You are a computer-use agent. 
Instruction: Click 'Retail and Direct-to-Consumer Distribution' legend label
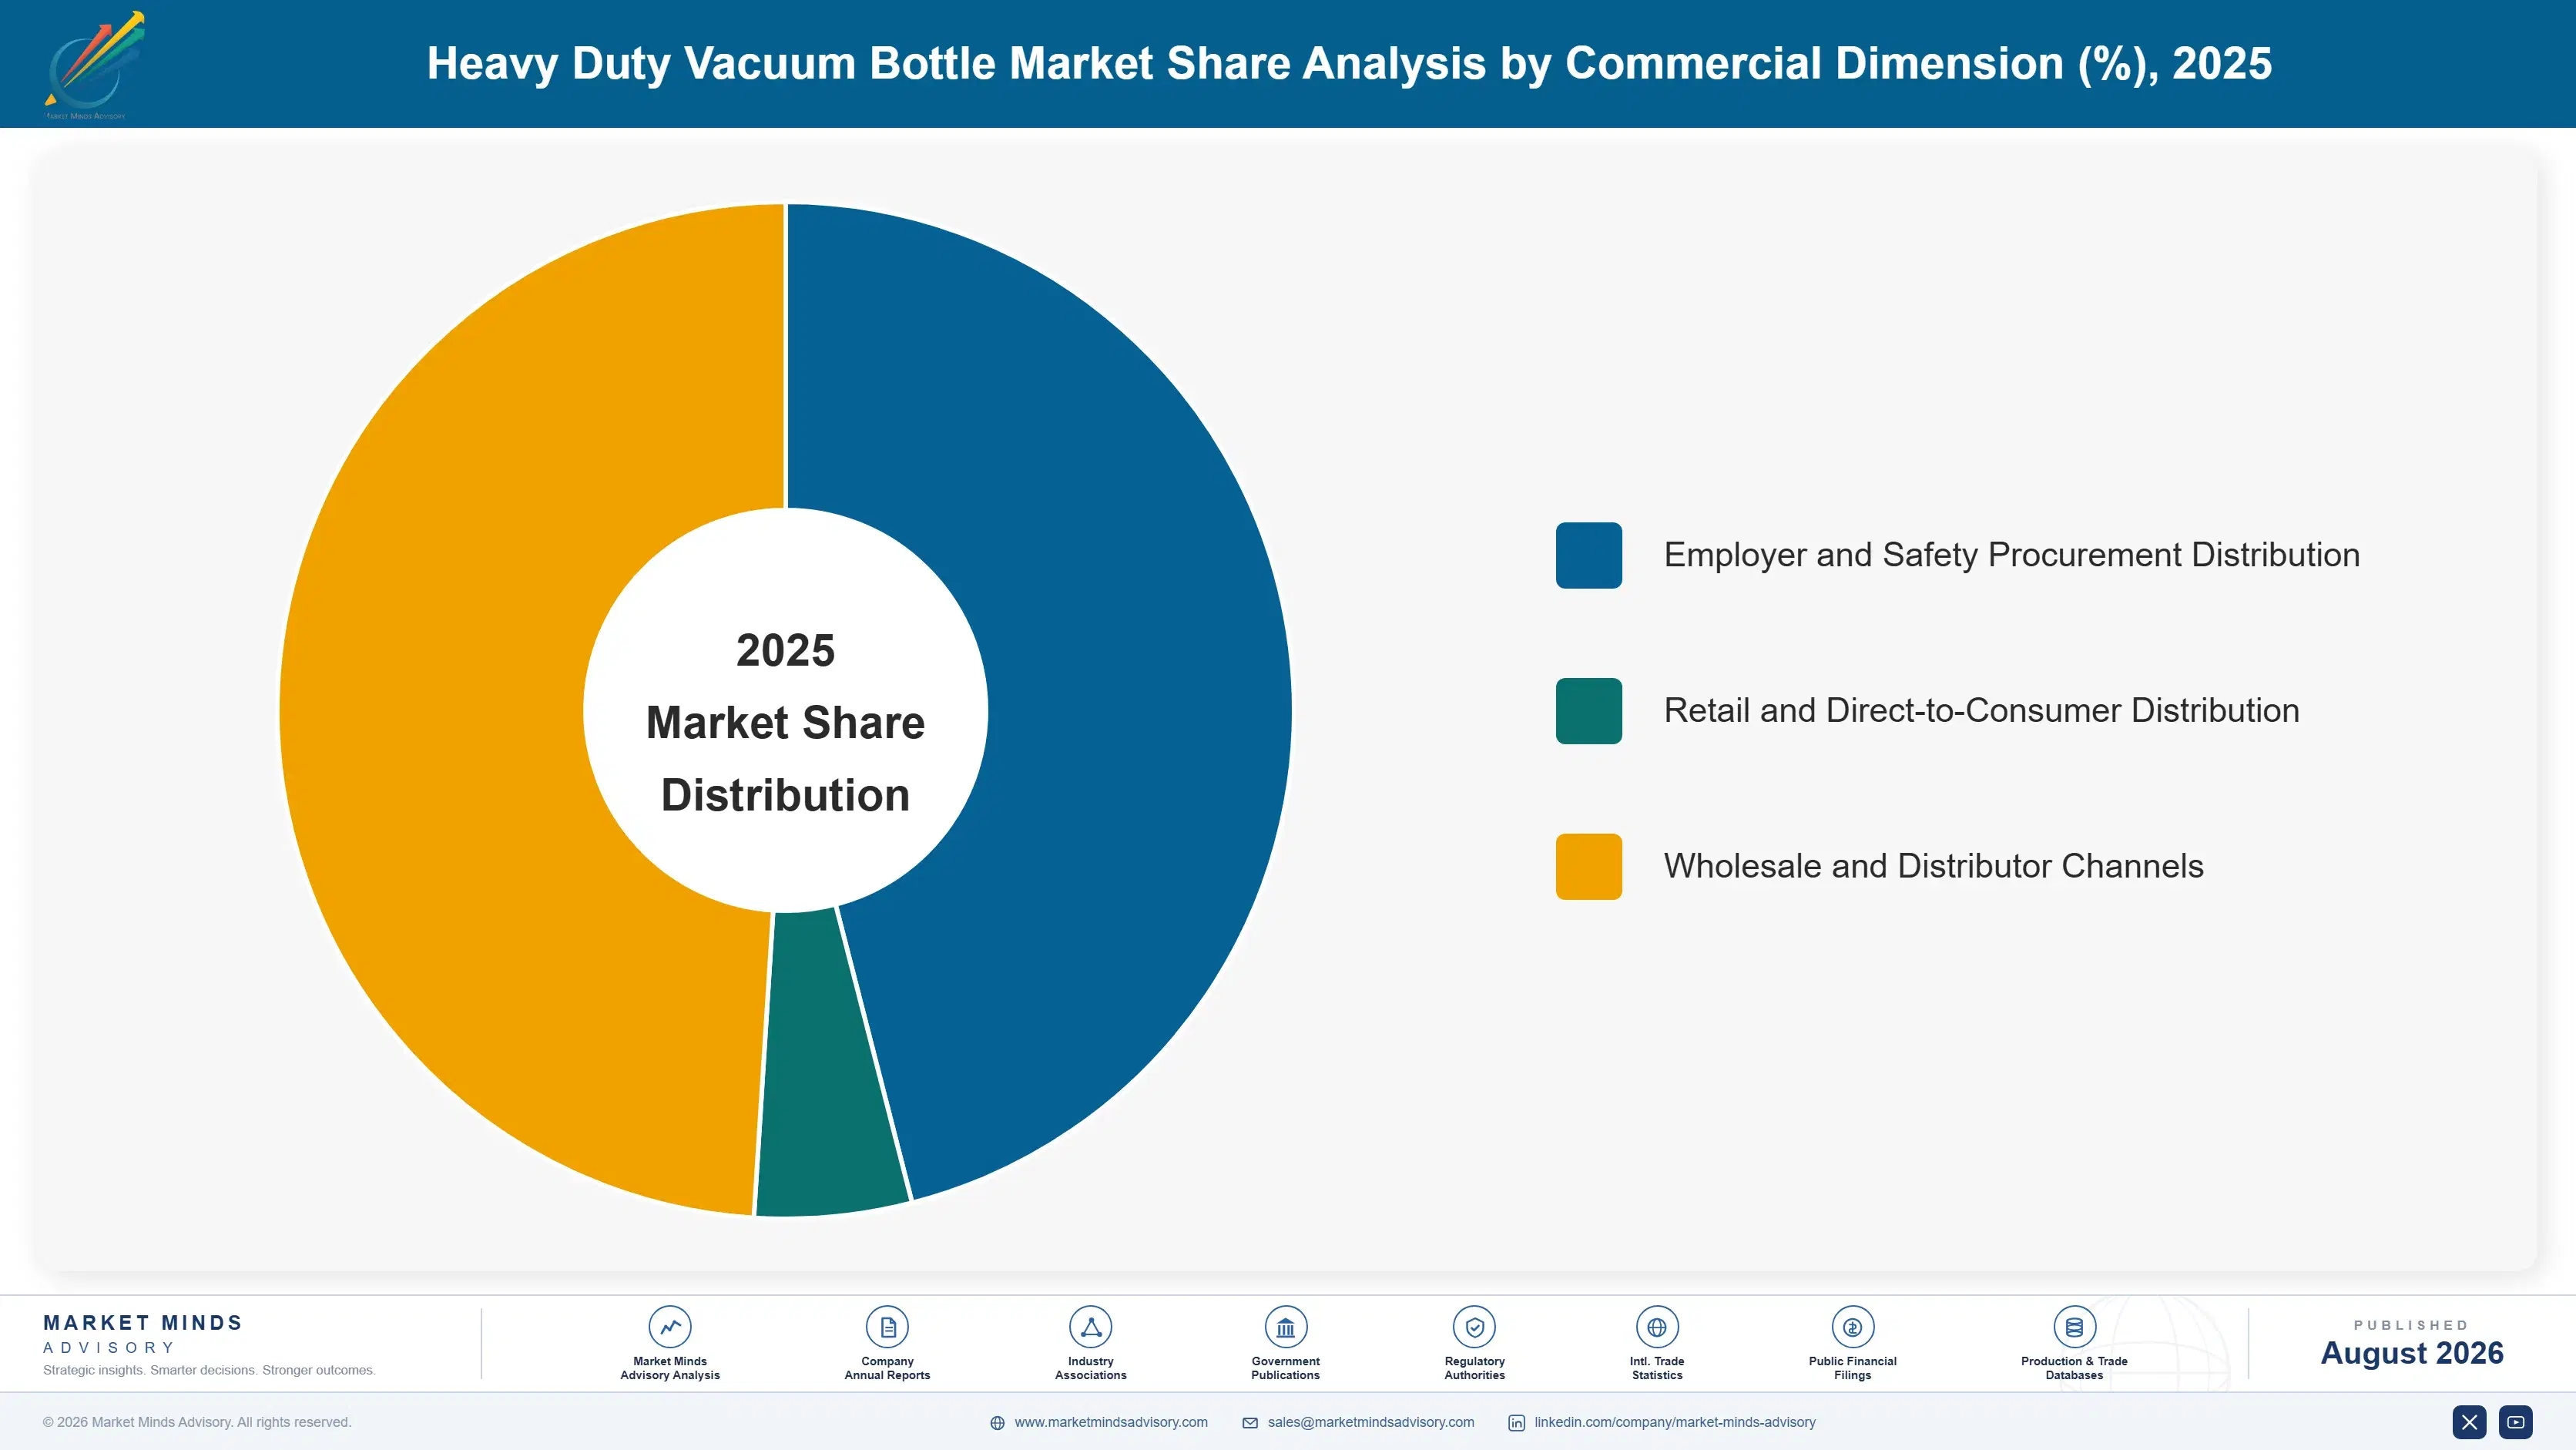tap(1981, 711)
